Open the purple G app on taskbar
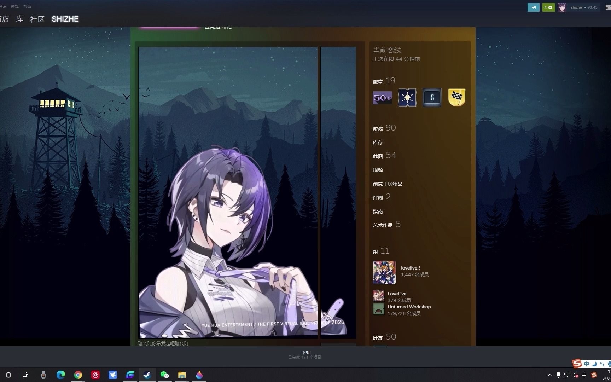Image resolution: width=611 pixels, height=382 pixels. [x=130, y=375]
